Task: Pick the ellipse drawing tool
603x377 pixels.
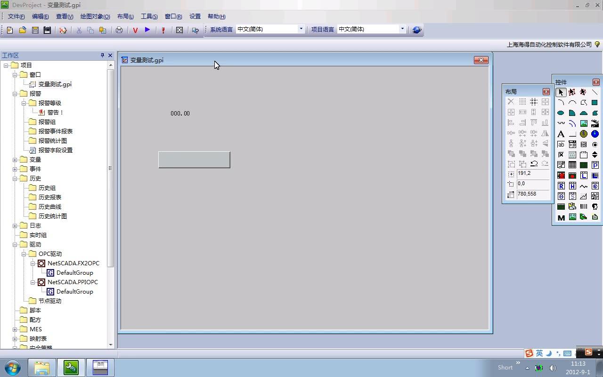Action: [561, 113]
